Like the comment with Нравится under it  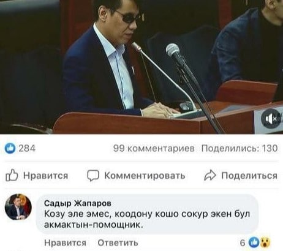(x=65, y=243)
